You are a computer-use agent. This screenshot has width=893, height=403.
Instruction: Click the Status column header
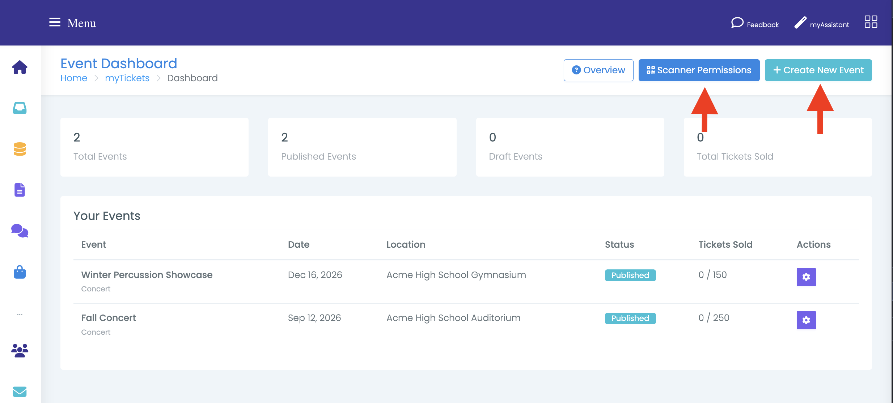pyautogui.click(x=619, y=244)
